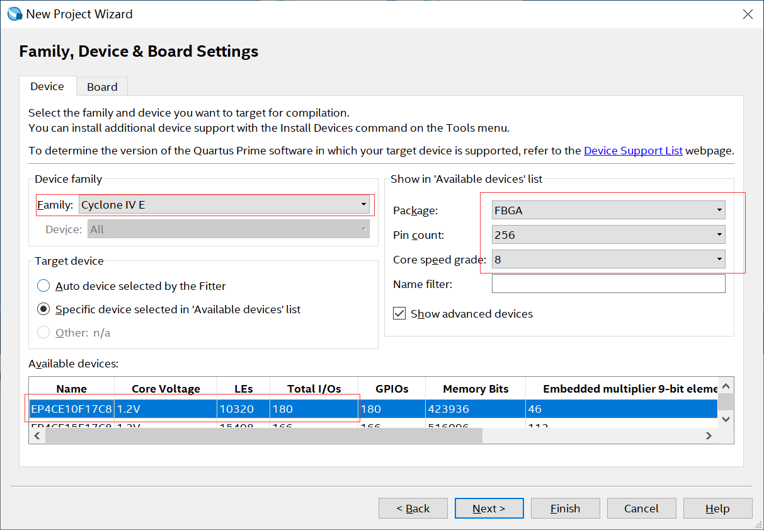Open the Pin count dropdown
Viewport: 764px width, 530px height.
[608, 235]
